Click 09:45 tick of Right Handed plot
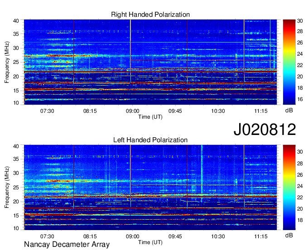The width and height of the screenshot is (308, 250). 175,111
